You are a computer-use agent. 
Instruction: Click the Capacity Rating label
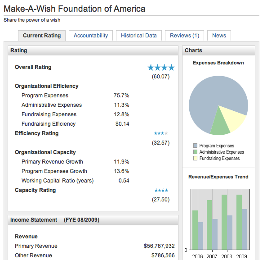(35, 190)
